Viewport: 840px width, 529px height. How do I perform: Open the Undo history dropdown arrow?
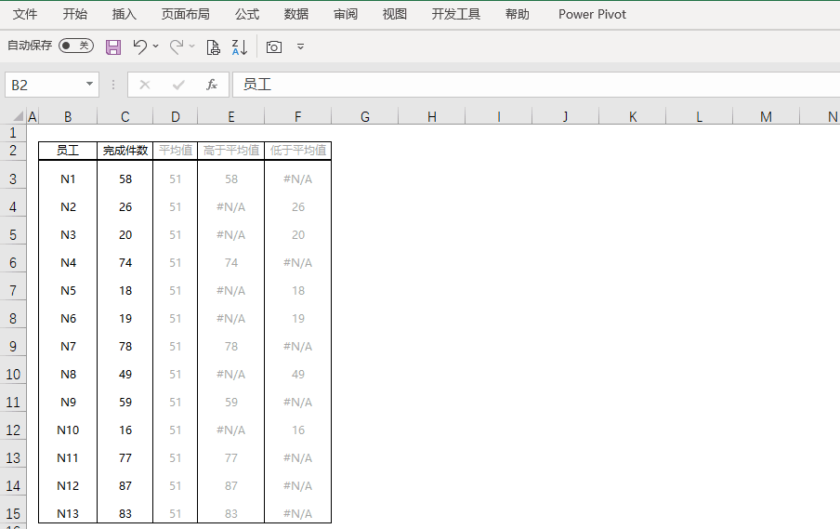coord(156,46)
